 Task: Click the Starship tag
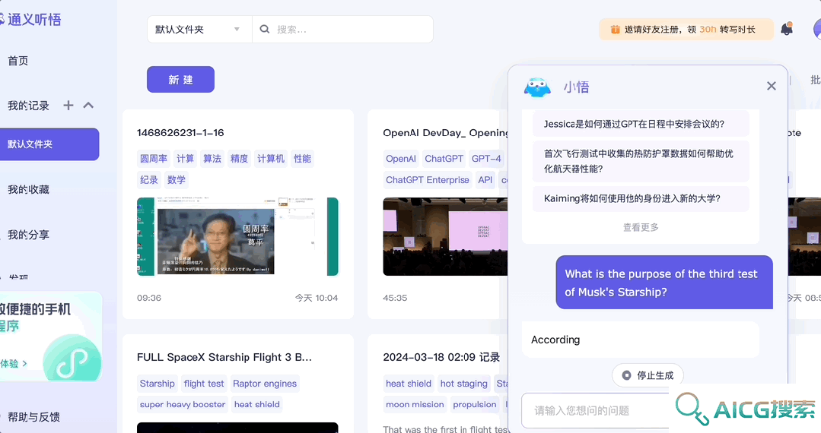pyautogui.click(x=157, y=384)
